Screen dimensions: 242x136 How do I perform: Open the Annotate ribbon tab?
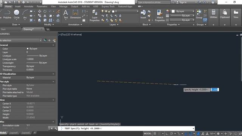tap(29, 6)
